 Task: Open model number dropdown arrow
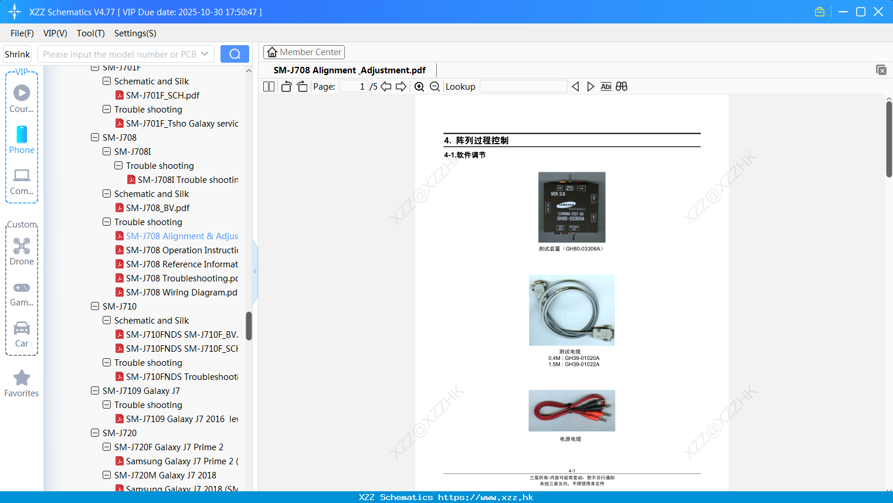tap(205, 54)
